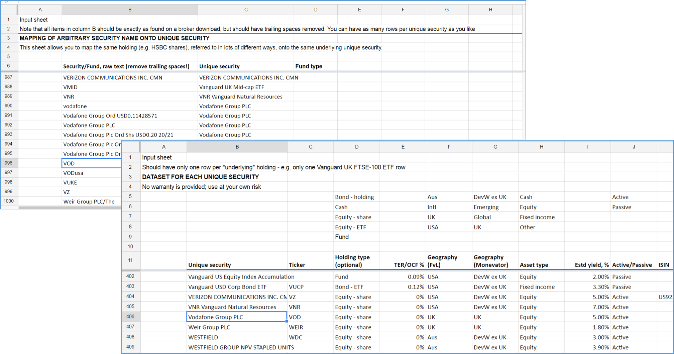The height and width of the screenshot is (354, 674).
Task: Click the ISIN column header cell
Action: 665,264
